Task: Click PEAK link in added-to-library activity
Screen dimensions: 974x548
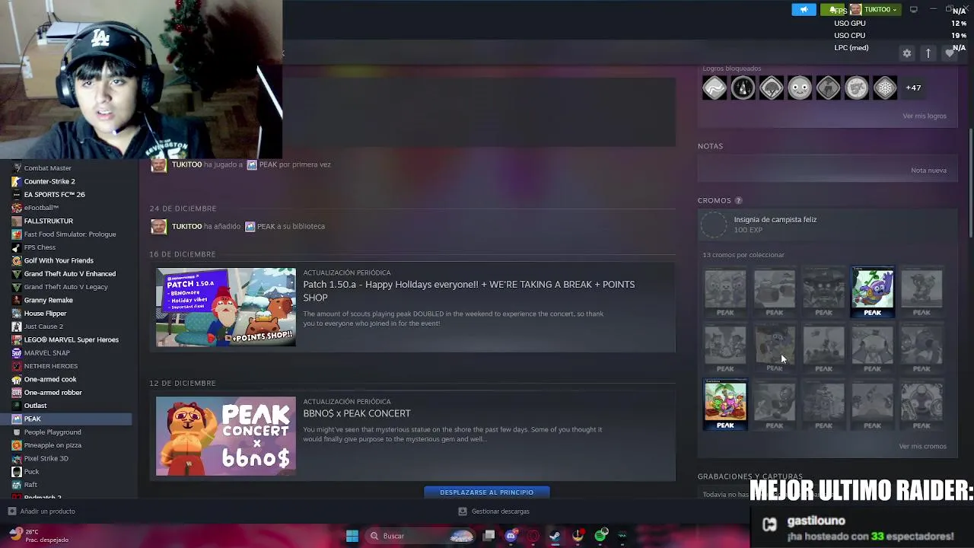Action: click(x=266, y=226)
